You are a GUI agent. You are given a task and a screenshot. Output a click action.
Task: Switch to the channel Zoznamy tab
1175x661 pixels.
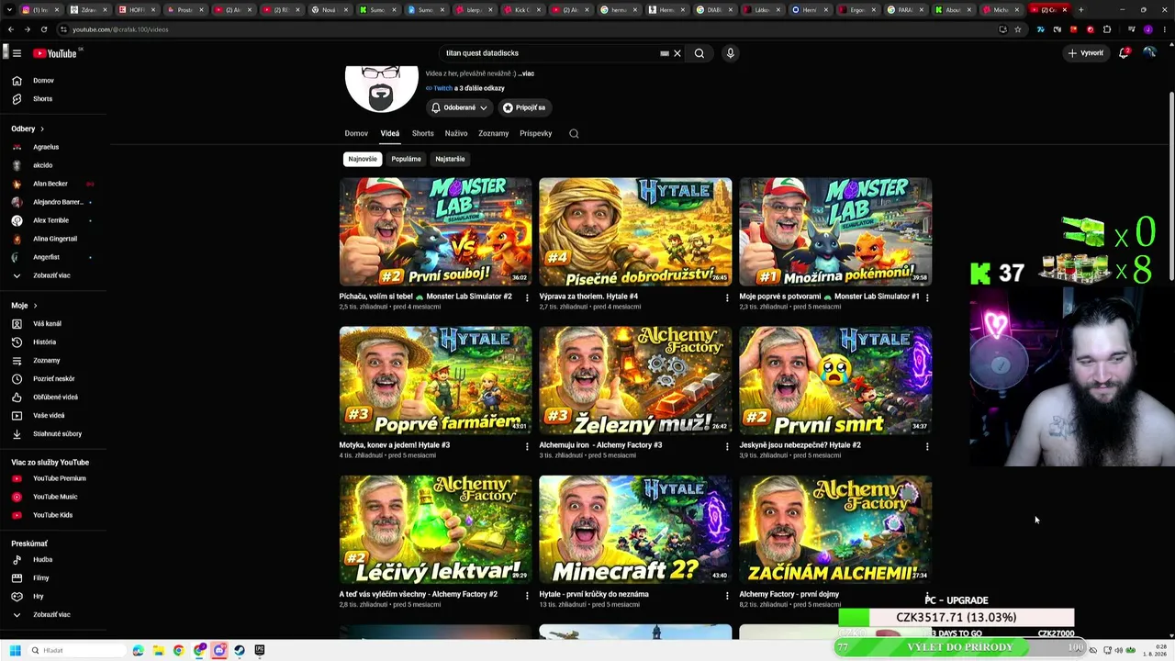494,133
